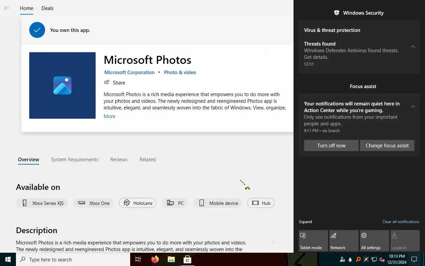
Task: Click the Share label text
Action: (x=119, y=82)
